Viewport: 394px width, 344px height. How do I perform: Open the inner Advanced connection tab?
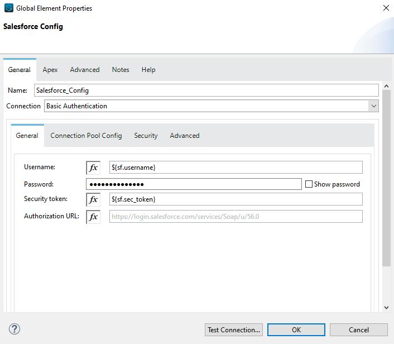point(185,136)
